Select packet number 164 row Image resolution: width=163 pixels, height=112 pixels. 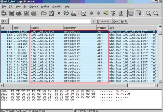click(x=79, y=69)
